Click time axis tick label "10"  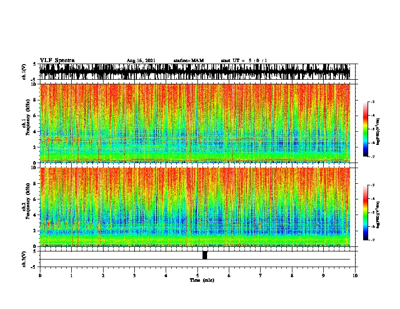tap(355, 276)
